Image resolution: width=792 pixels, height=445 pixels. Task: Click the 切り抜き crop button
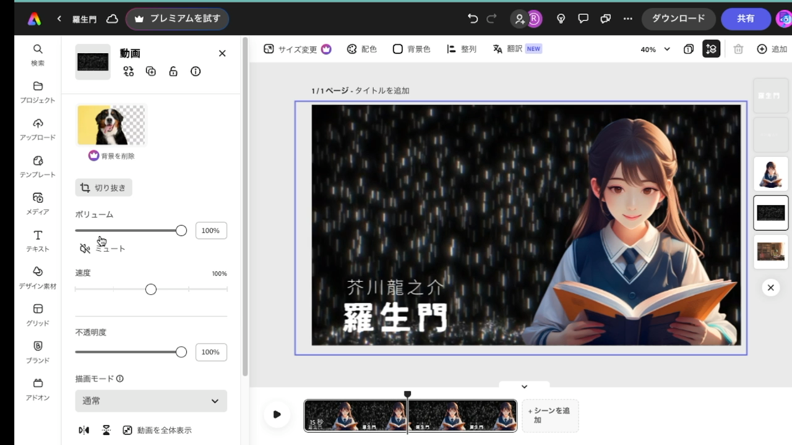(103, 188)
